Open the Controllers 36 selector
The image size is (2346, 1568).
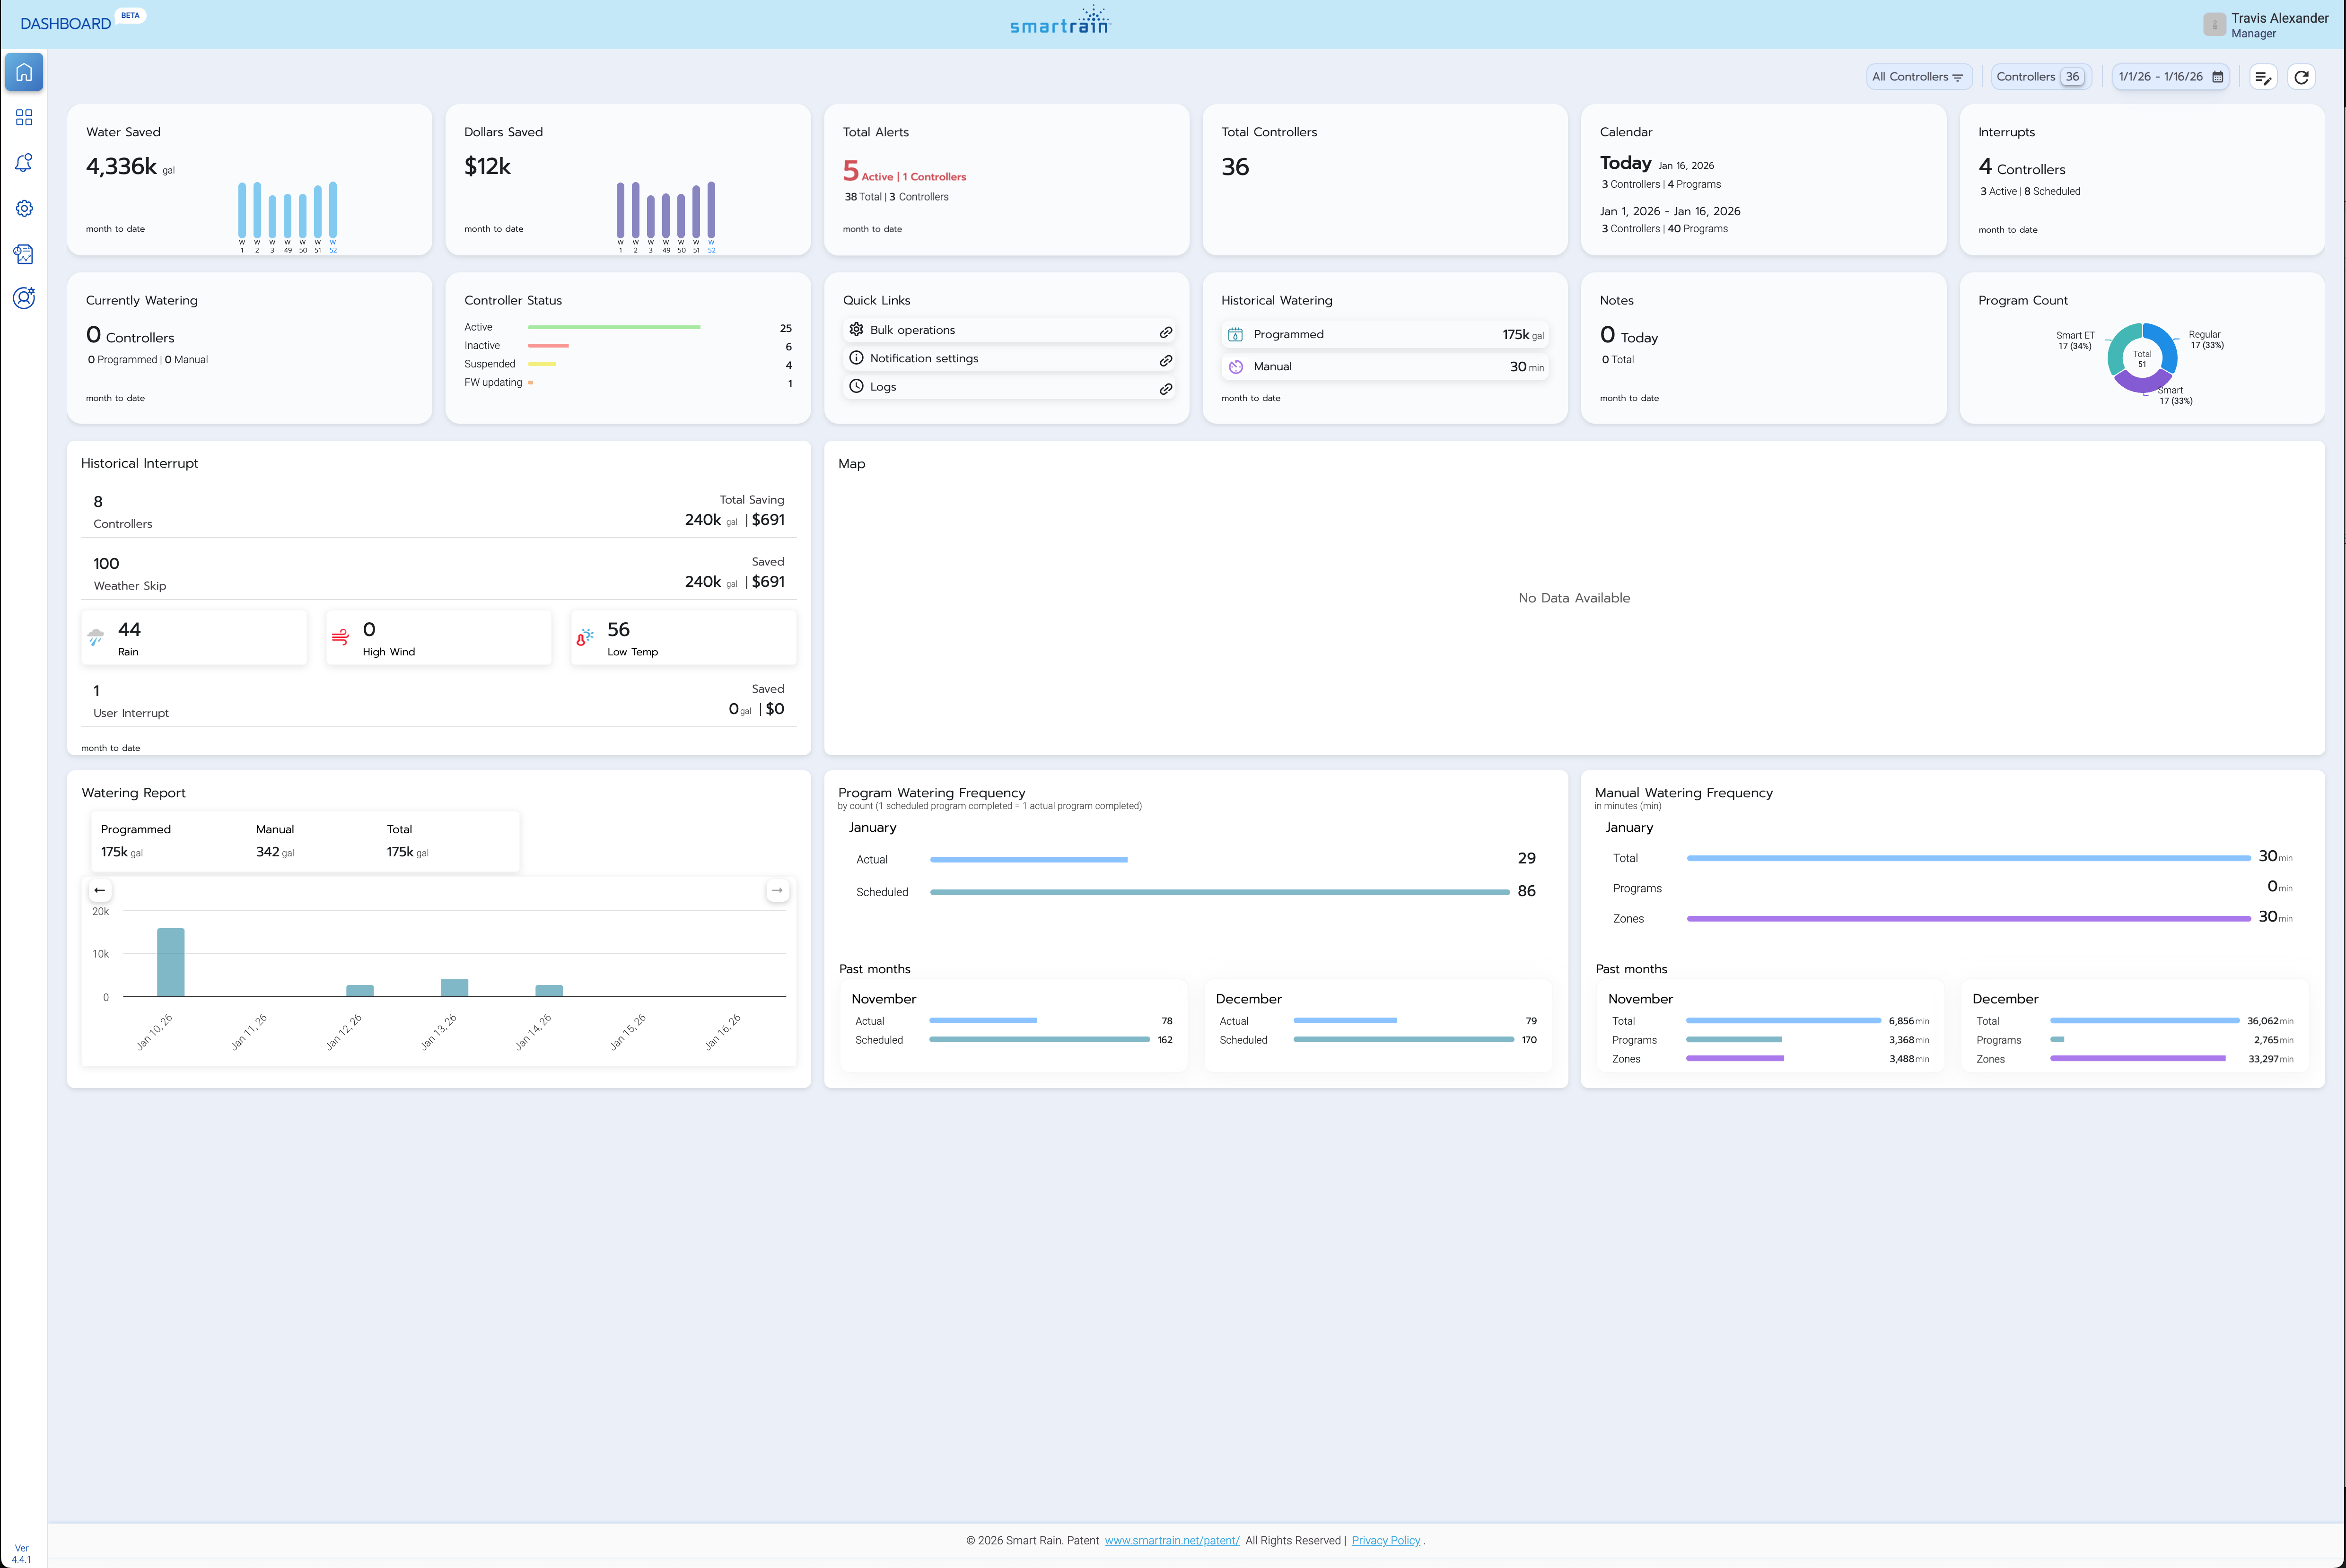tap(2040, 77)
